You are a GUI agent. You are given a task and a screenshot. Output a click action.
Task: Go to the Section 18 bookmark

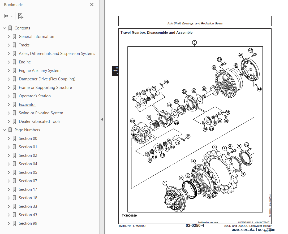pyautogui.click(x=28, y=198)
